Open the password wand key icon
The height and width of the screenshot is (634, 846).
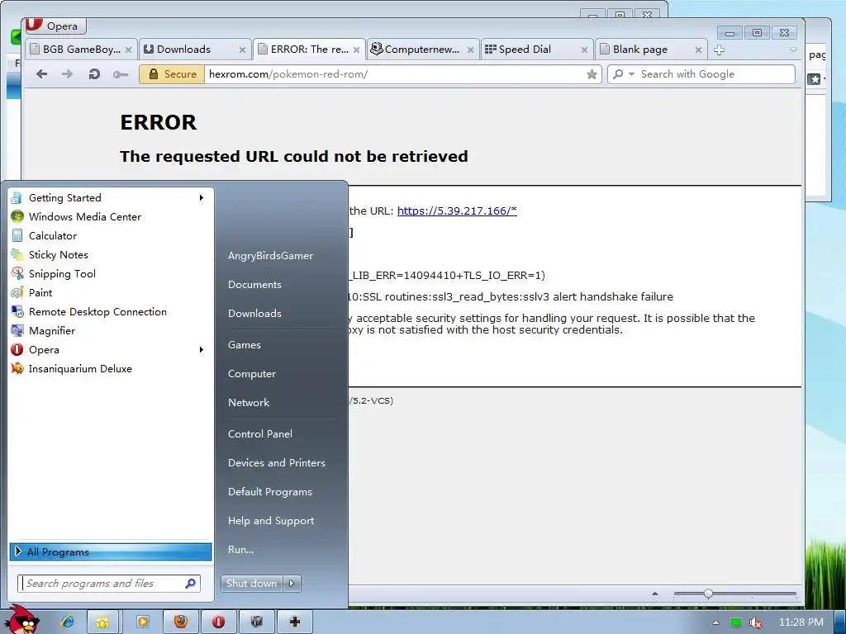(x=121, y=74)
